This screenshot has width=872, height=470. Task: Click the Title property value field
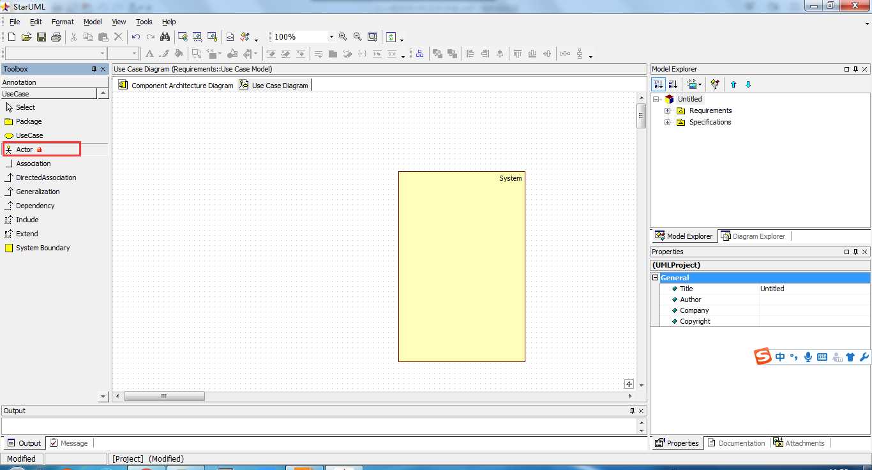tap(814, 289)
